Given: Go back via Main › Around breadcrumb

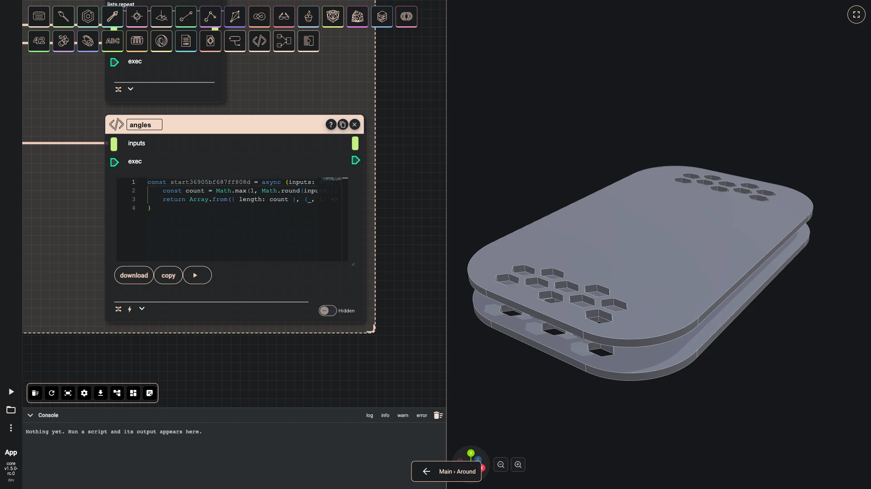Looking at the screenshot, I should tap(446, 471).
